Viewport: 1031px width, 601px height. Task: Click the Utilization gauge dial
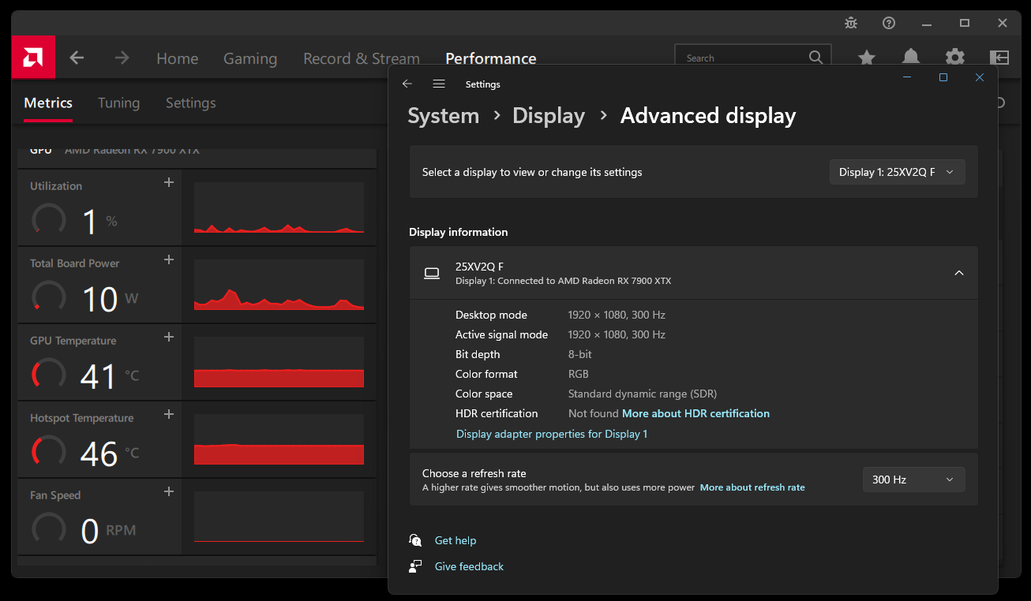click(48, 220)
